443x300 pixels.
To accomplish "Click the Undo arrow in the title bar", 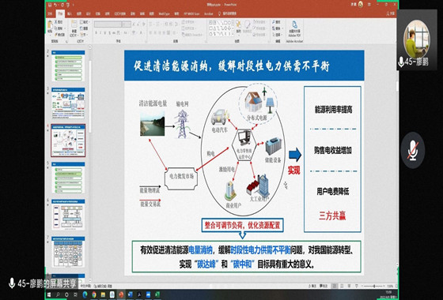I will (55, 5).
